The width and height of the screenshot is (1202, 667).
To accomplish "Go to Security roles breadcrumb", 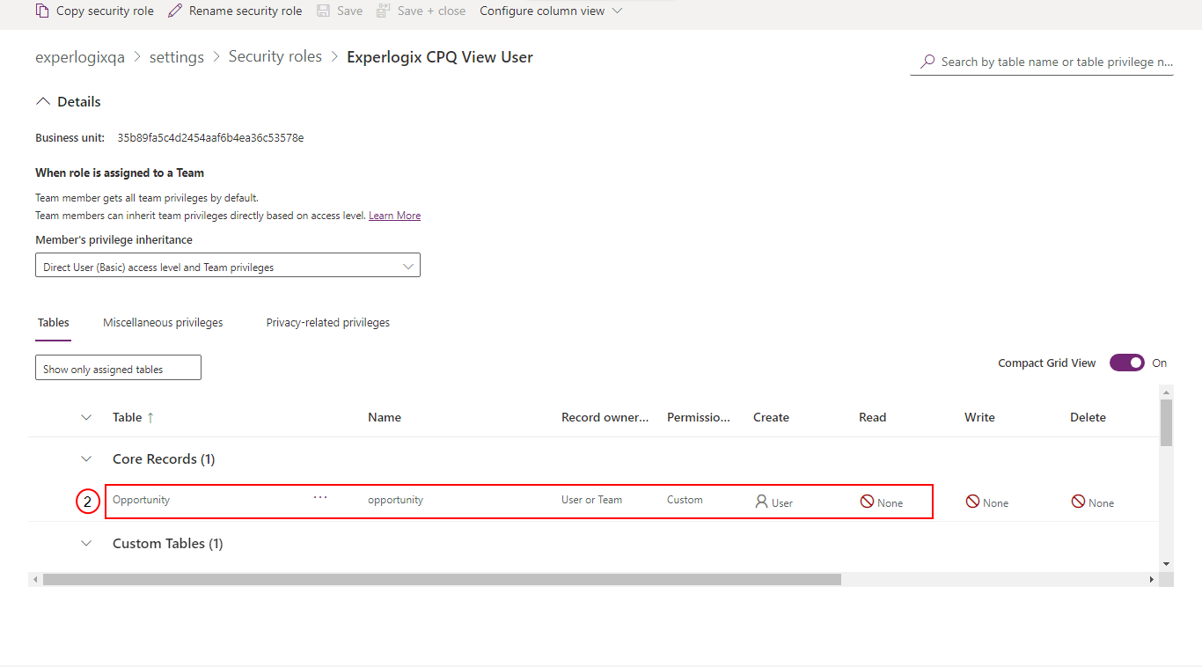I will click(x=275, y=57).
